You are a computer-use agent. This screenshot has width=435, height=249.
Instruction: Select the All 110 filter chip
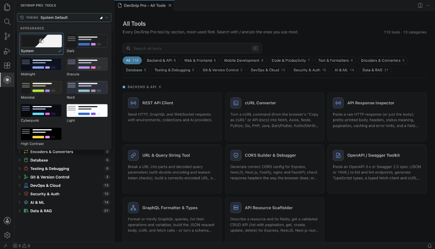pyautogui.click(x=132, y=60)
